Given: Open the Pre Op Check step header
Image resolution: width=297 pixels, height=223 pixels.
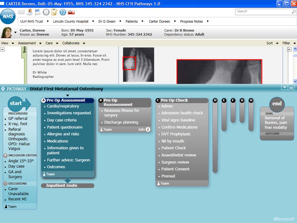Looking at the screenshot, I should (x=182, y=100).
